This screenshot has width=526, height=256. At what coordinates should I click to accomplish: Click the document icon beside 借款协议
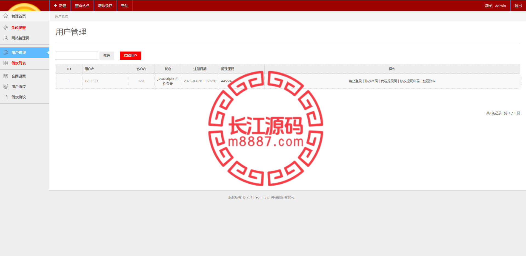point(6,97)
